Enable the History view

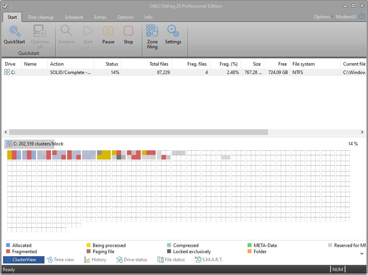95,260
